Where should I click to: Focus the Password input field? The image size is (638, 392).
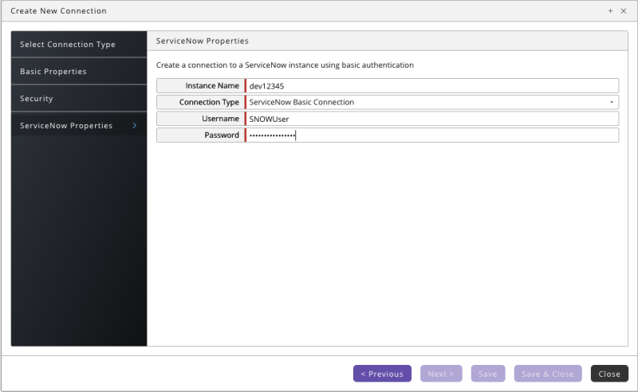tap(432, 135)
